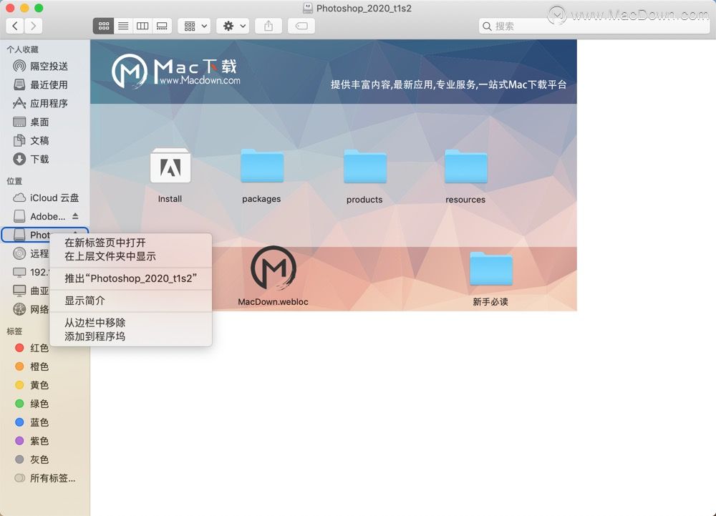
Task: Click the Share toolbar button
Action: (x=268, y=26)
